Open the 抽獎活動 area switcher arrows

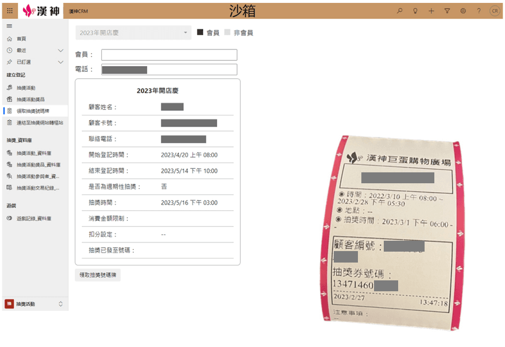[60, 304]
